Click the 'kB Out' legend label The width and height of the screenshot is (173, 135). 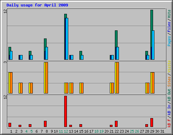[169, 96]
